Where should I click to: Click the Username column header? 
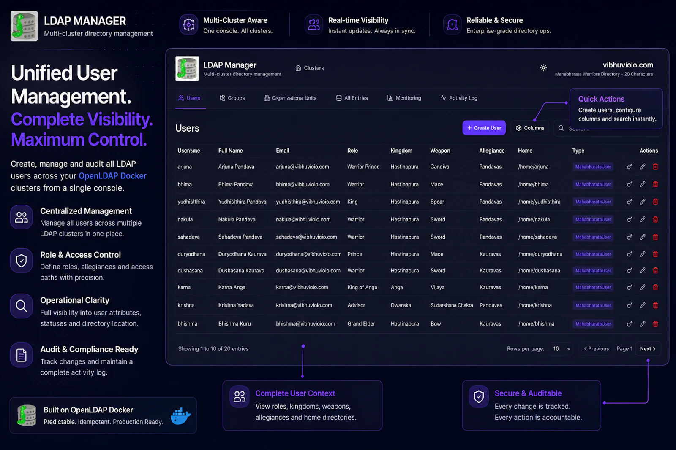coord(189,151)
